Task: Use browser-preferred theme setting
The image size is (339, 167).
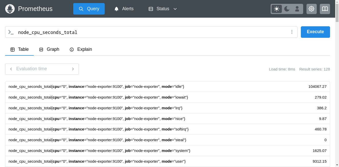Action: tap(297, 9)
